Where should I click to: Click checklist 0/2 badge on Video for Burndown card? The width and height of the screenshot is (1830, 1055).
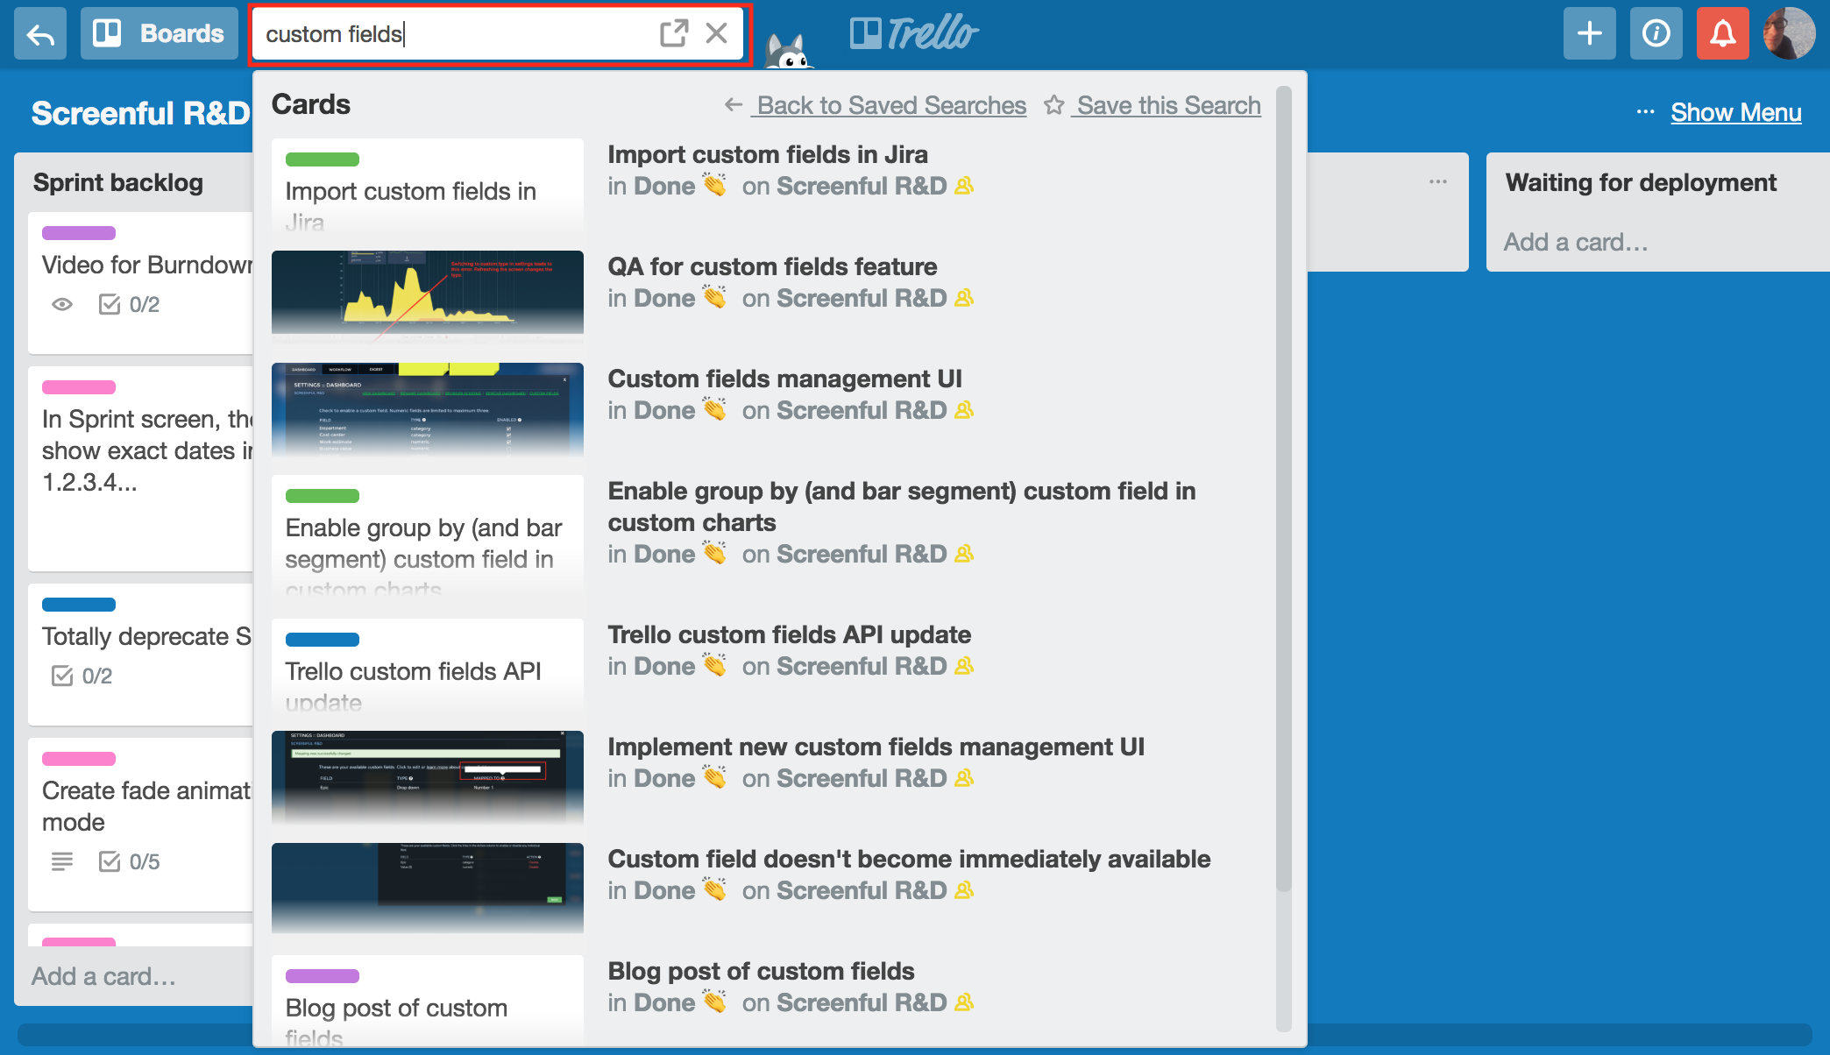coord(130,305)
